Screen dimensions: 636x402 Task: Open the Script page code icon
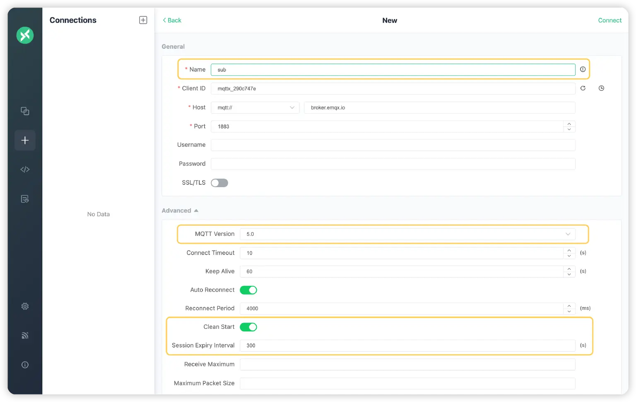tap(25, 169)
